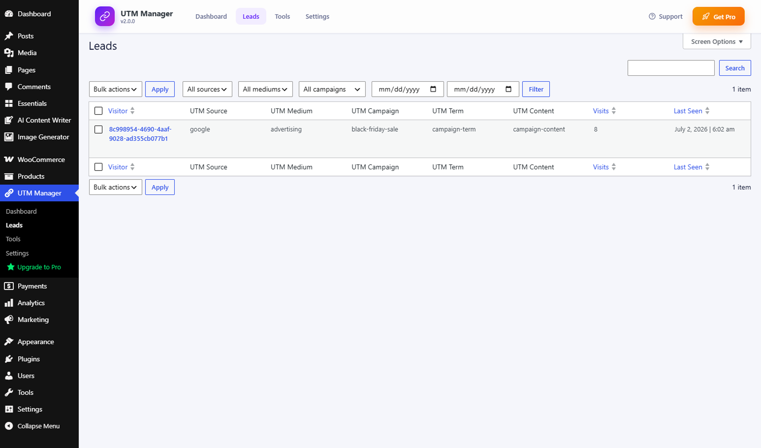
Task: Open AI Content Writer icon
Action: (9, 120)
